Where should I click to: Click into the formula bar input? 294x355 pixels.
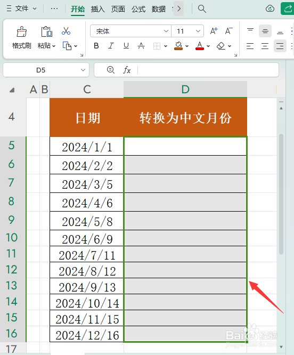(x=208, y=70)
